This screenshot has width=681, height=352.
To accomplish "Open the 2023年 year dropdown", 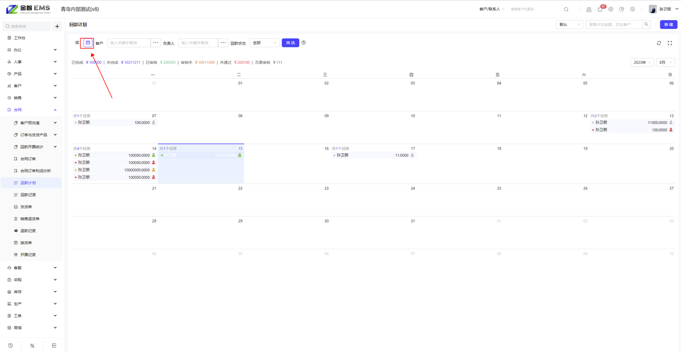I will (642, 62).
